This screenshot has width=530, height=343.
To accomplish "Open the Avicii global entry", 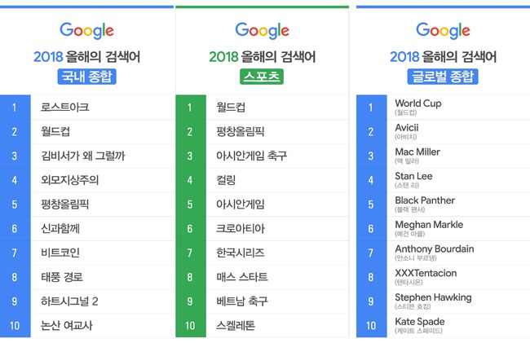I will point(409,128).
